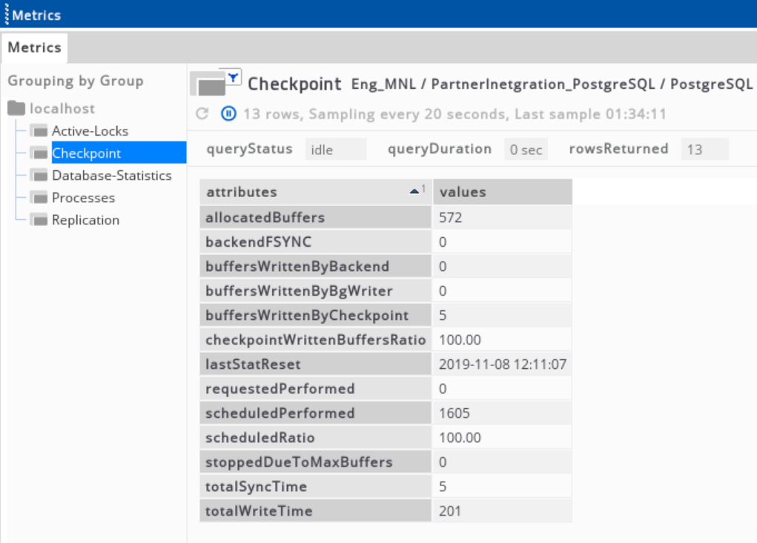Switch to the Metrics tab
757x543 pixels.
pyautogui.click(x=34, y=47)
